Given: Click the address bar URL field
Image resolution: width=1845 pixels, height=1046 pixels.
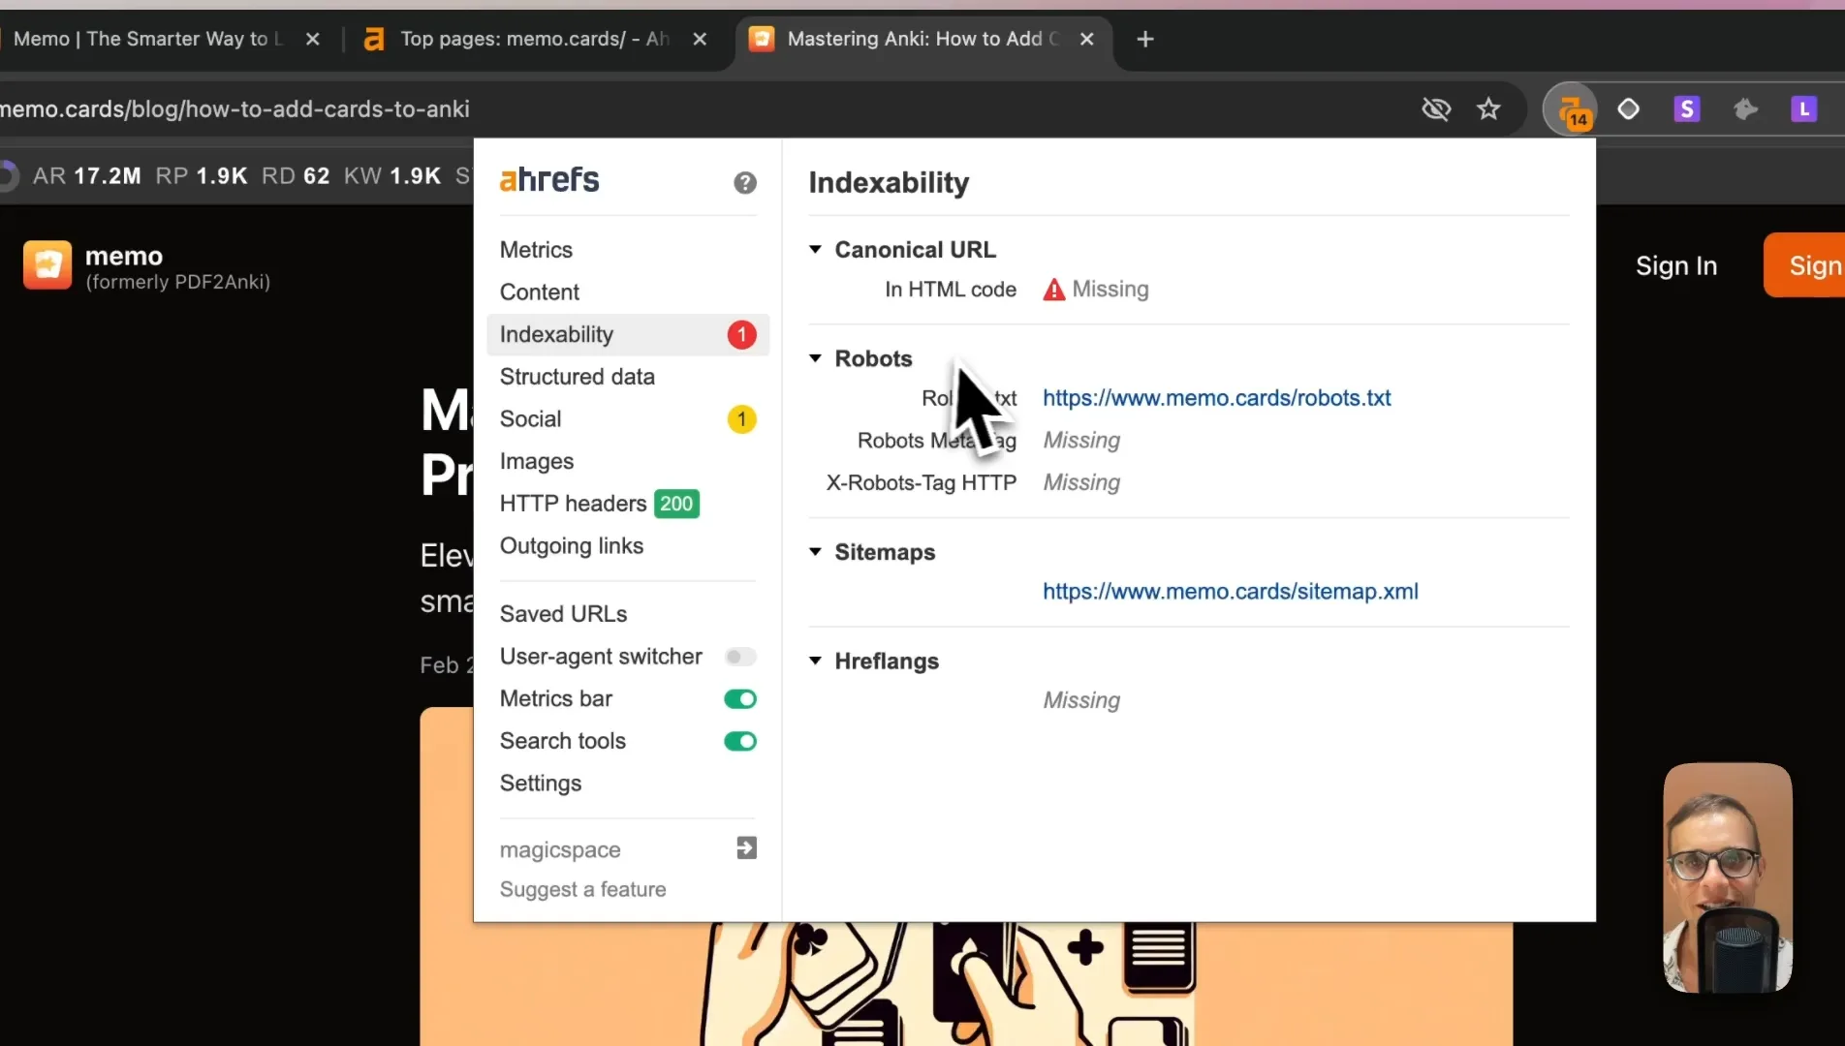Looking at the screenshot, I should (678, 108).
